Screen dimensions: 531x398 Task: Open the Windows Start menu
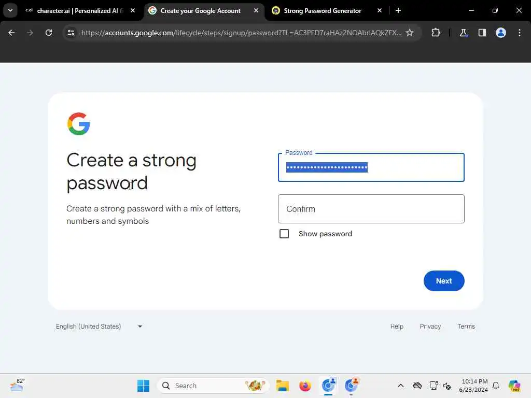click(x=143, y=386)
